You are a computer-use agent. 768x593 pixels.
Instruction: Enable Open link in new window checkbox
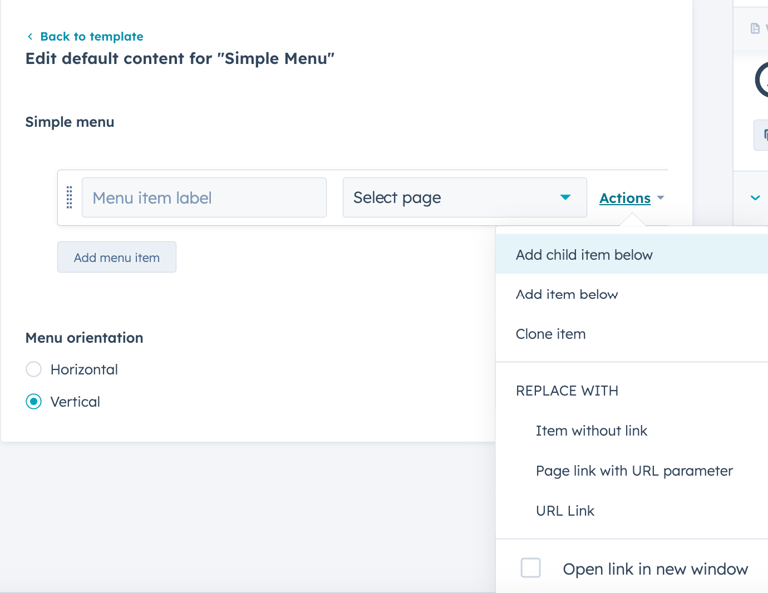tap(531, 568)
